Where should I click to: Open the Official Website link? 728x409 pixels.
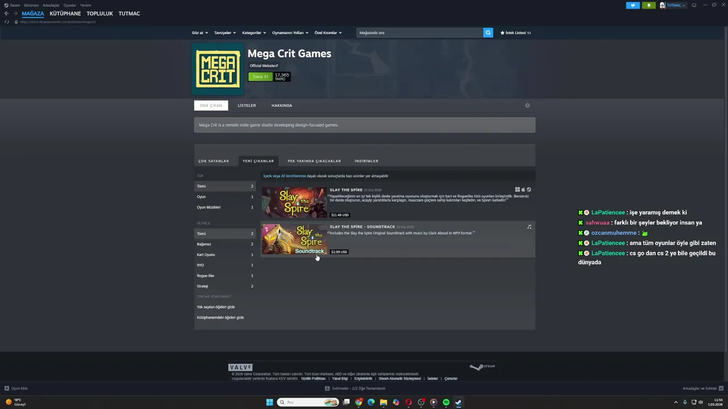(263, 66)
